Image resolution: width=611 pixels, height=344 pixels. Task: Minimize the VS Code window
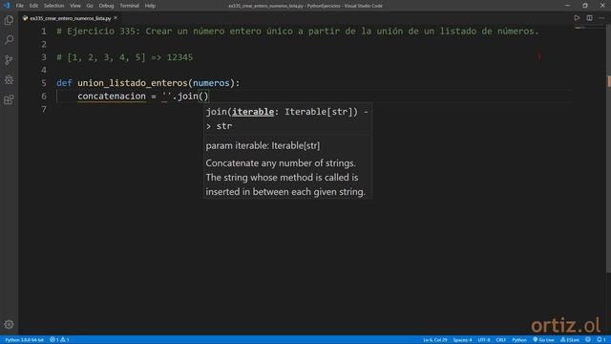click(567, 6)
